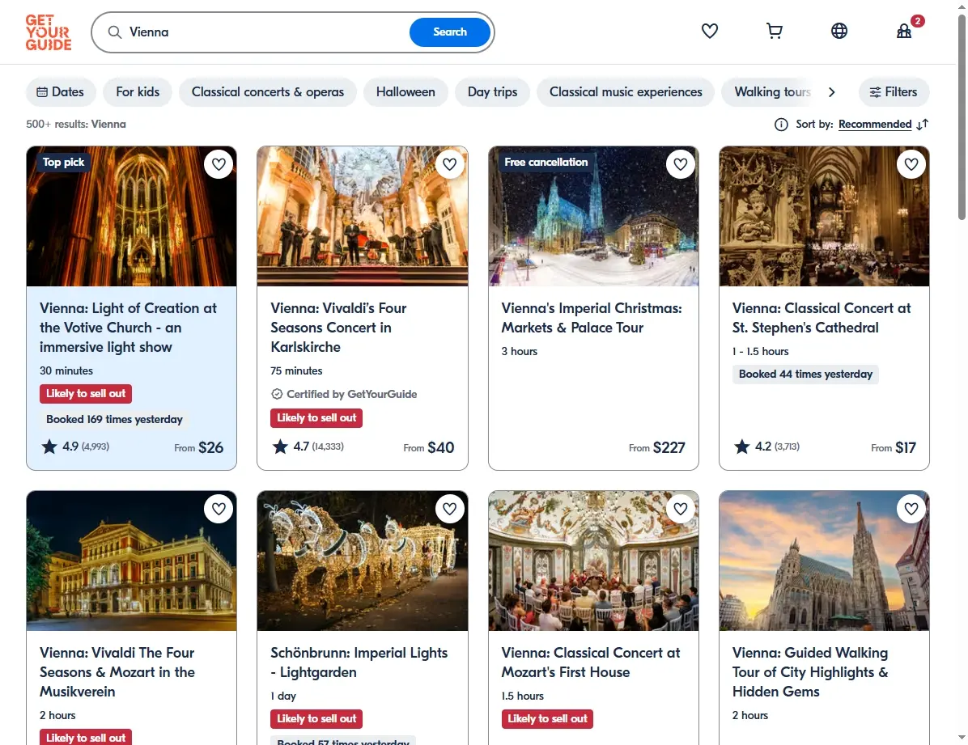968x745 pixels.
Task: Select Classical concerts & operas chip
Action: 268,92
